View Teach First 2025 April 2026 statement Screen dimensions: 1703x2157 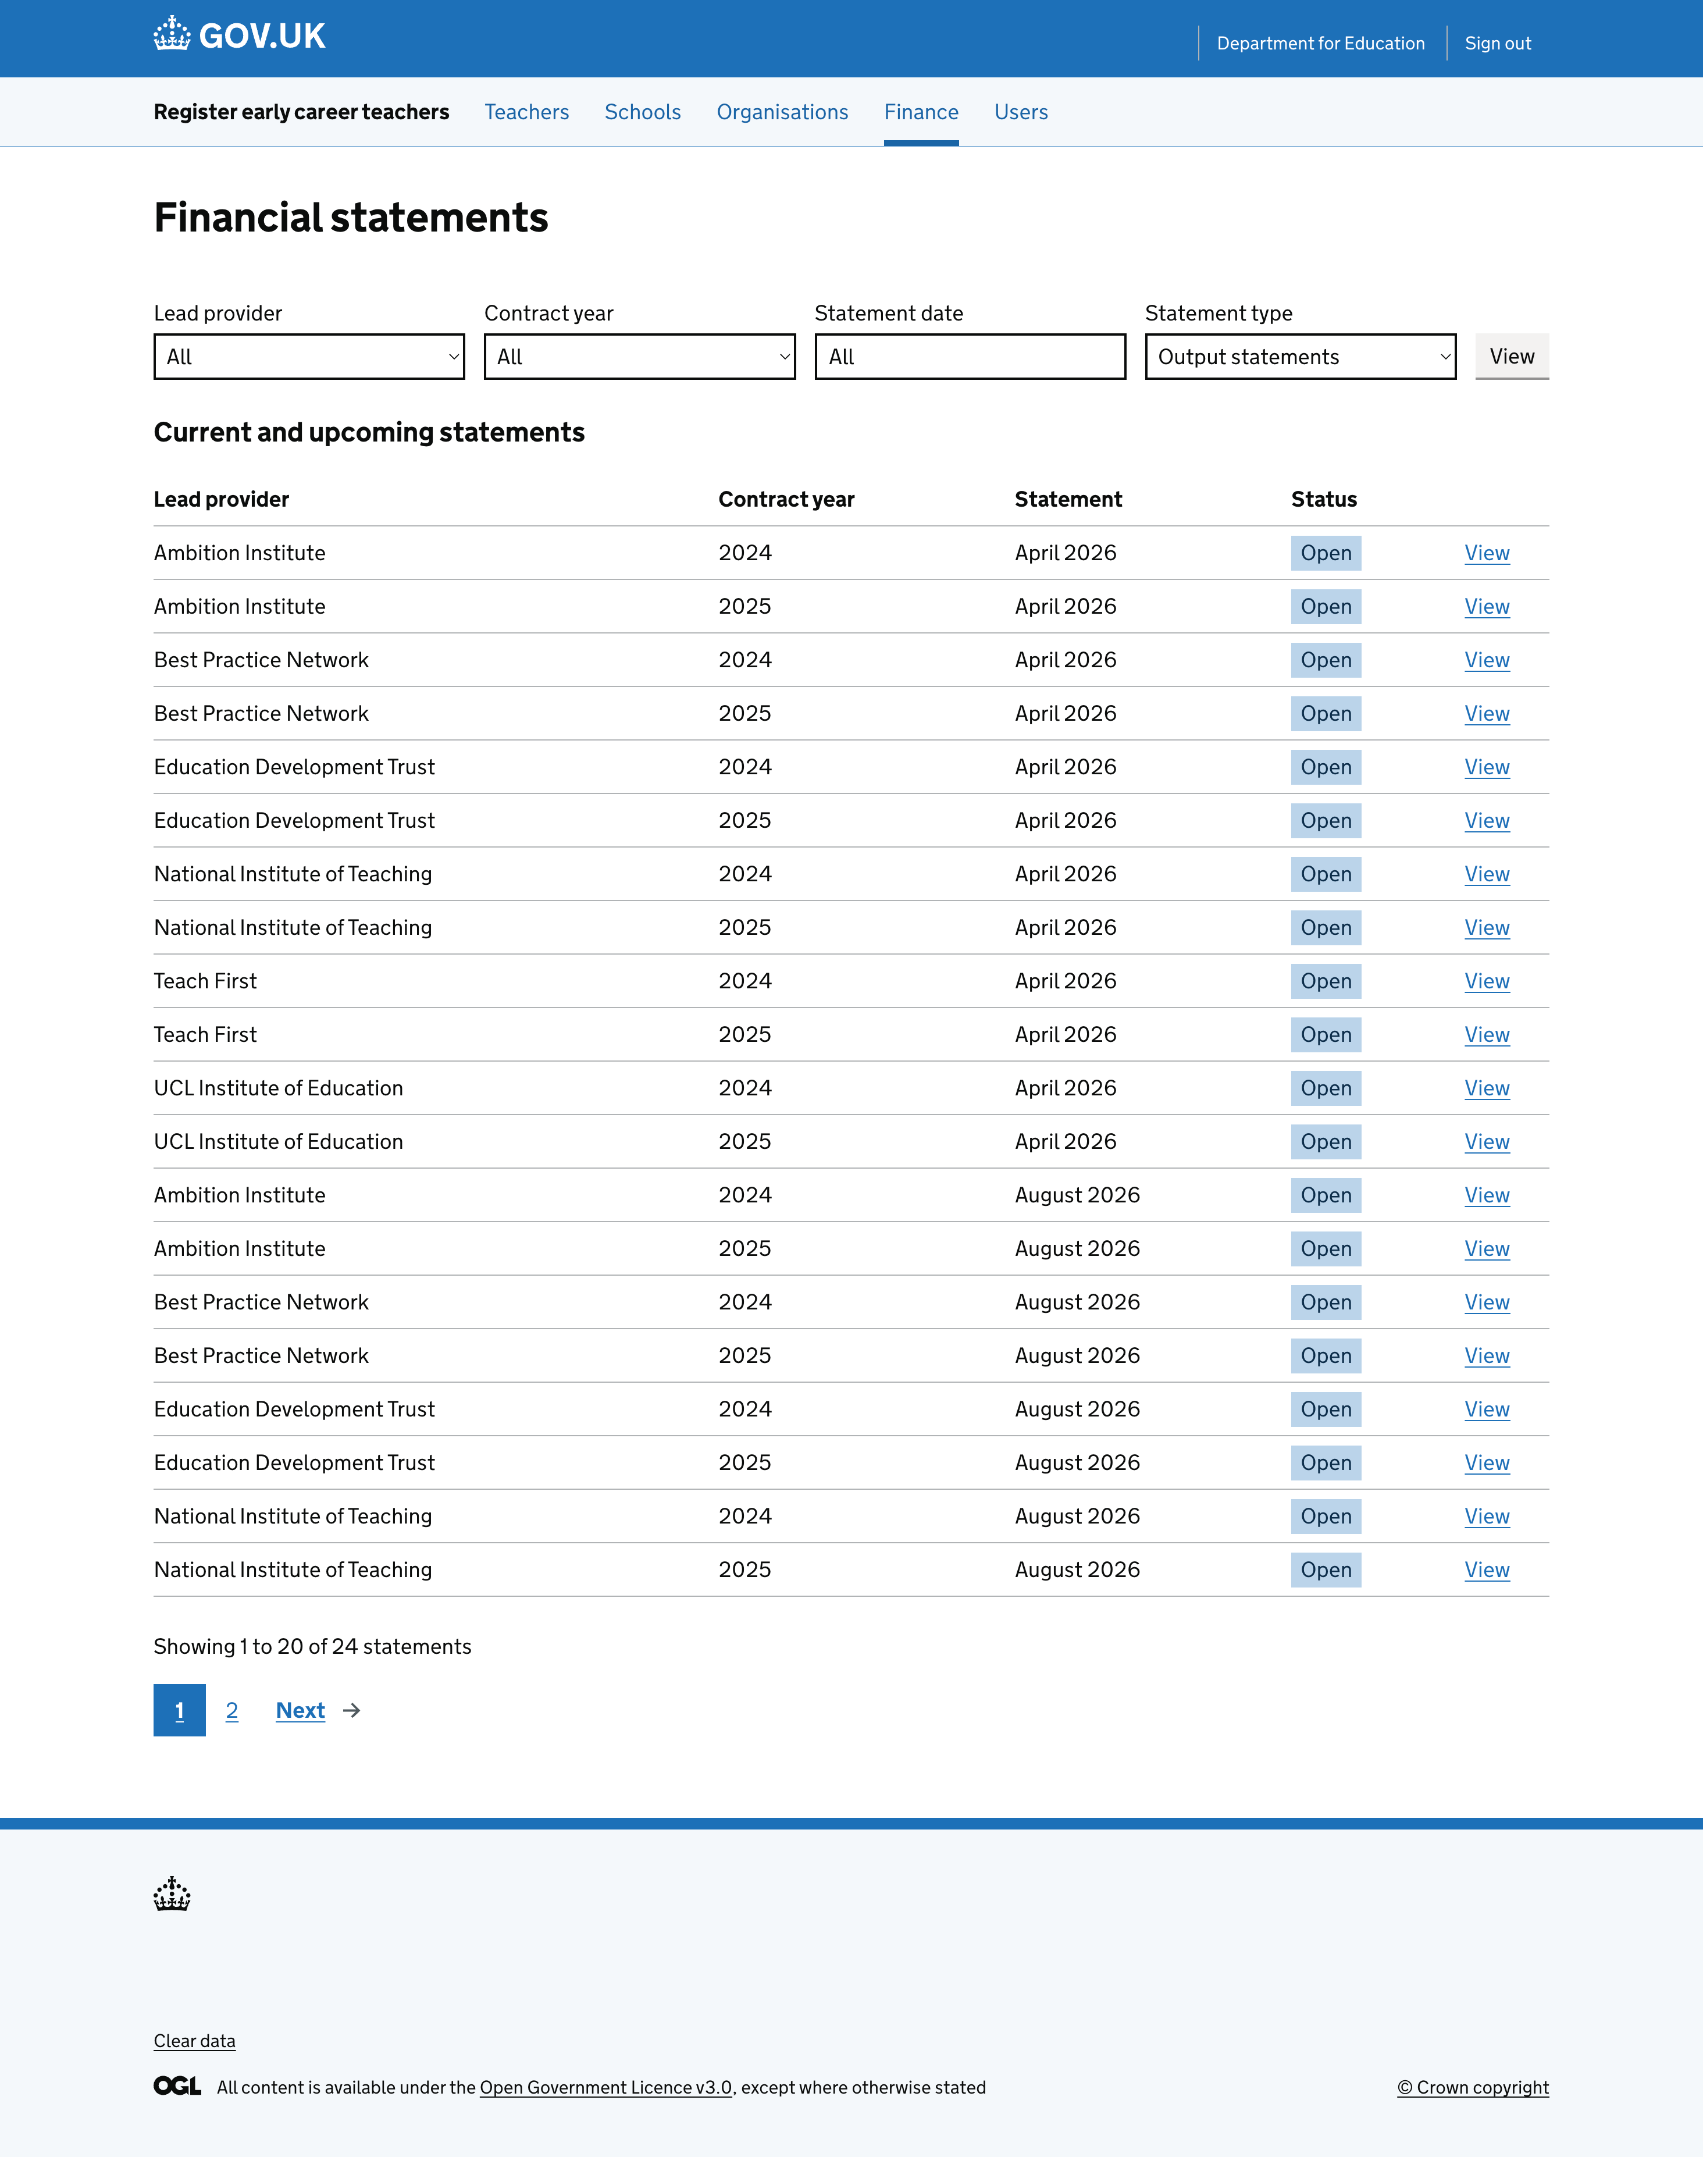[1487, 1034]
